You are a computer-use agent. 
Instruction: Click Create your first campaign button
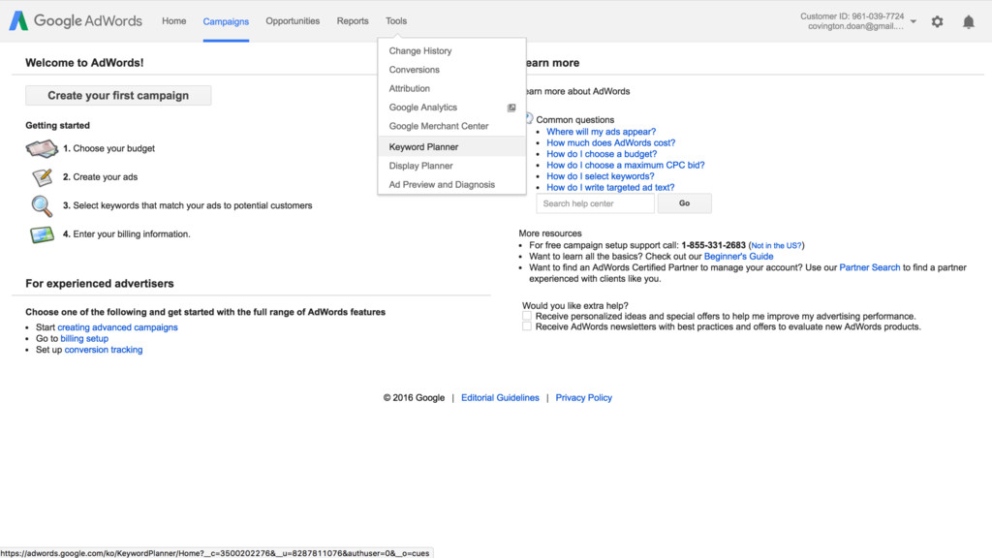click(x=118, y=96)
